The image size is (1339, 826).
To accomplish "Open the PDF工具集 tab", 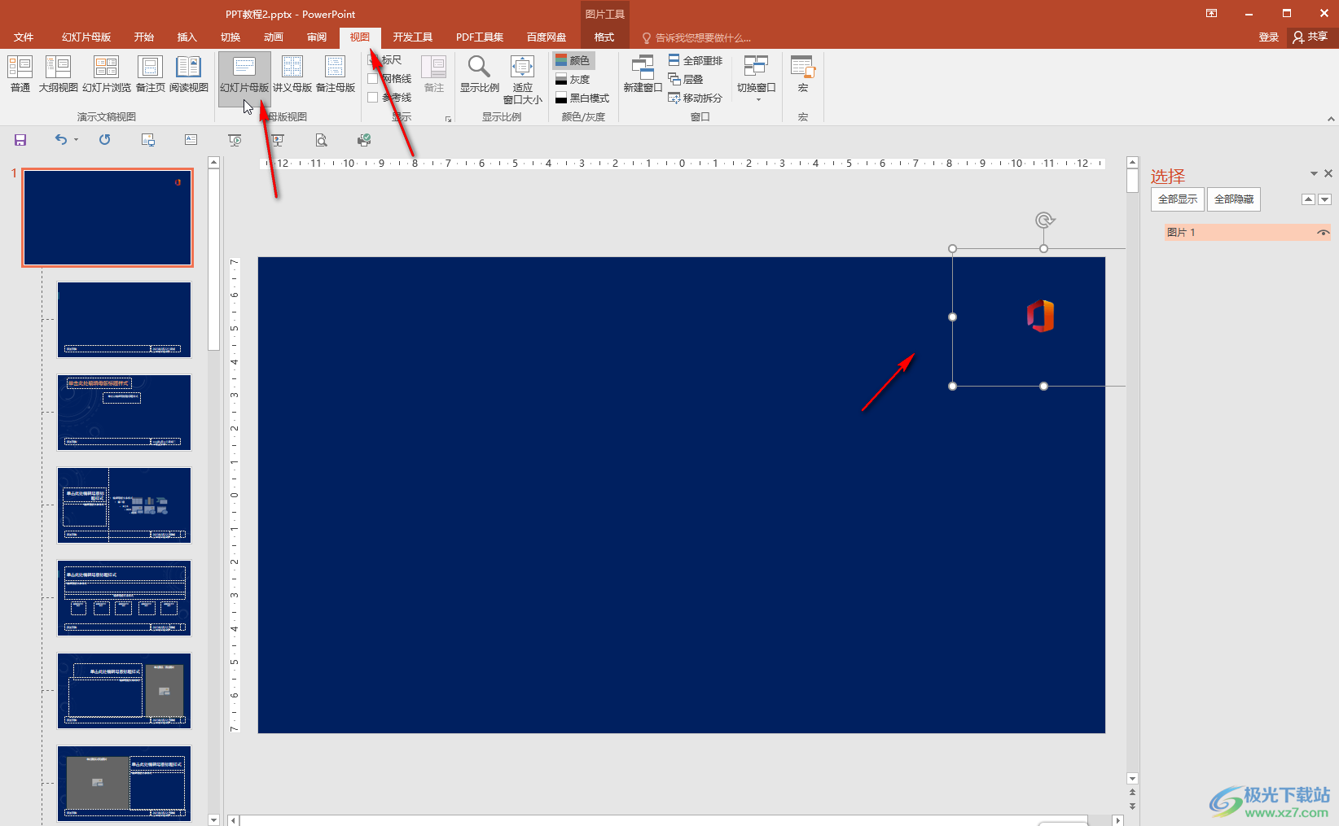I will [x=480, y=37].
